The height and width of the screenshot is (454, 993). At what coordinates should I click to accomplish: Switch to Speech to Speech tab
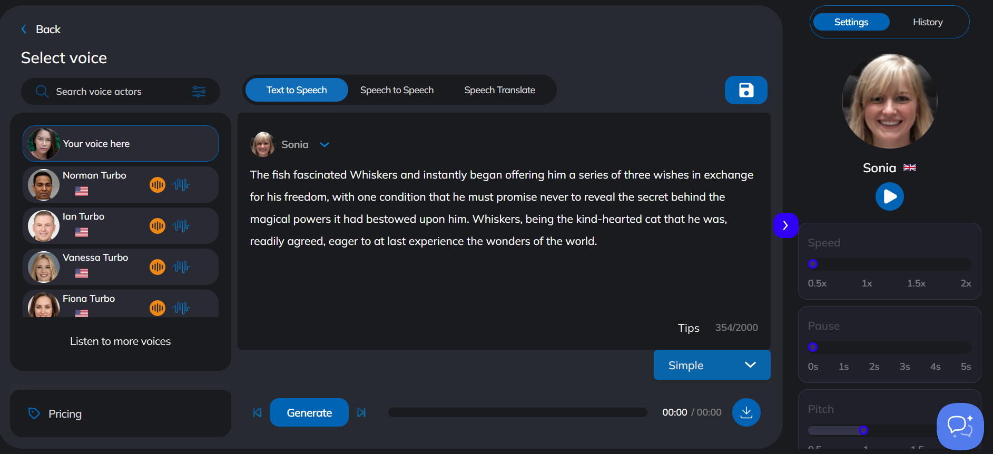coord(397,90)
